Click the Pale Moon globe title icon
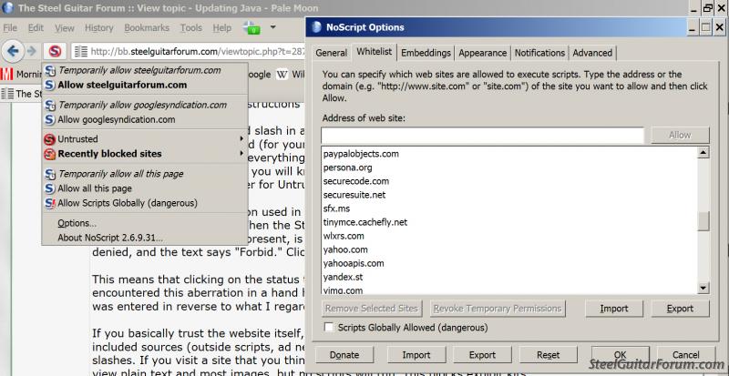This screenshot has width=729, height=376. (8, 8)
